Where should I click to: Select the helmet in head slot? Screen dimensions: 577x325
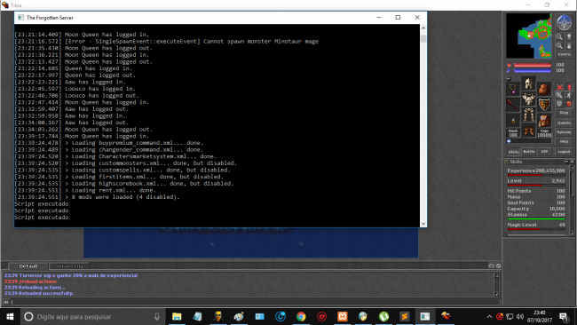[528, 83]
